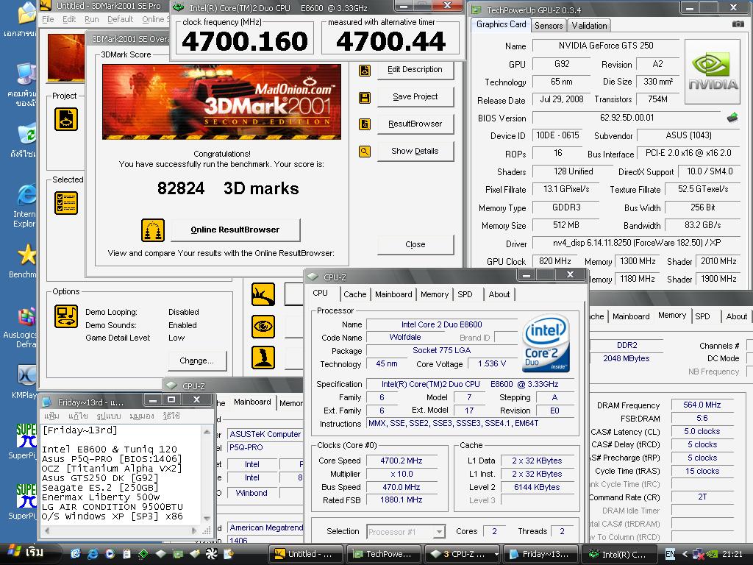Image resolution: width=753 pixels, height=565 pixels.
Task: Click the Project icon in 3DMark main window
Action: [x=66, y=119]
